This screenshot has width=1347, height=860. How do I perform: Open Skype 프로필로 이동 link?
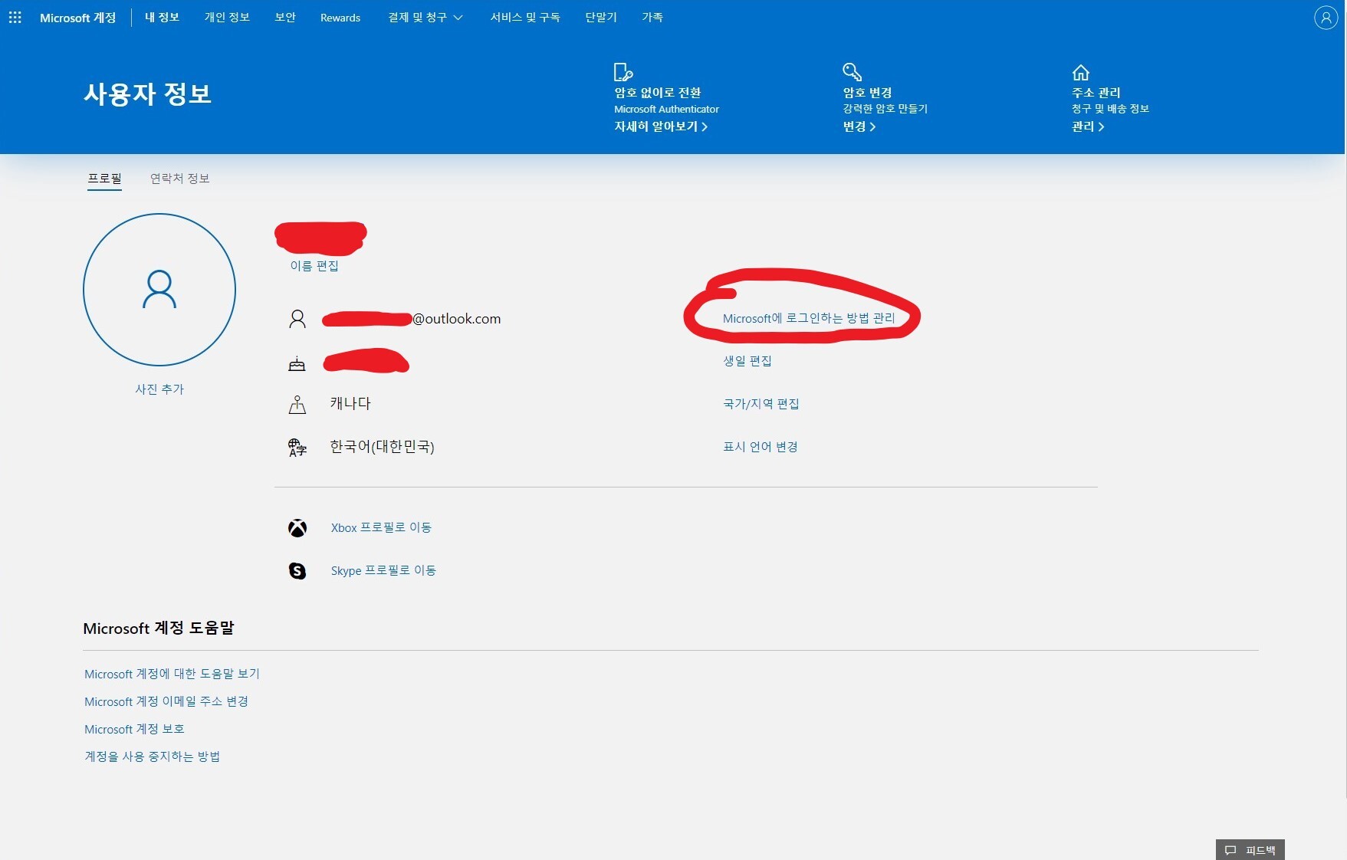383,571
